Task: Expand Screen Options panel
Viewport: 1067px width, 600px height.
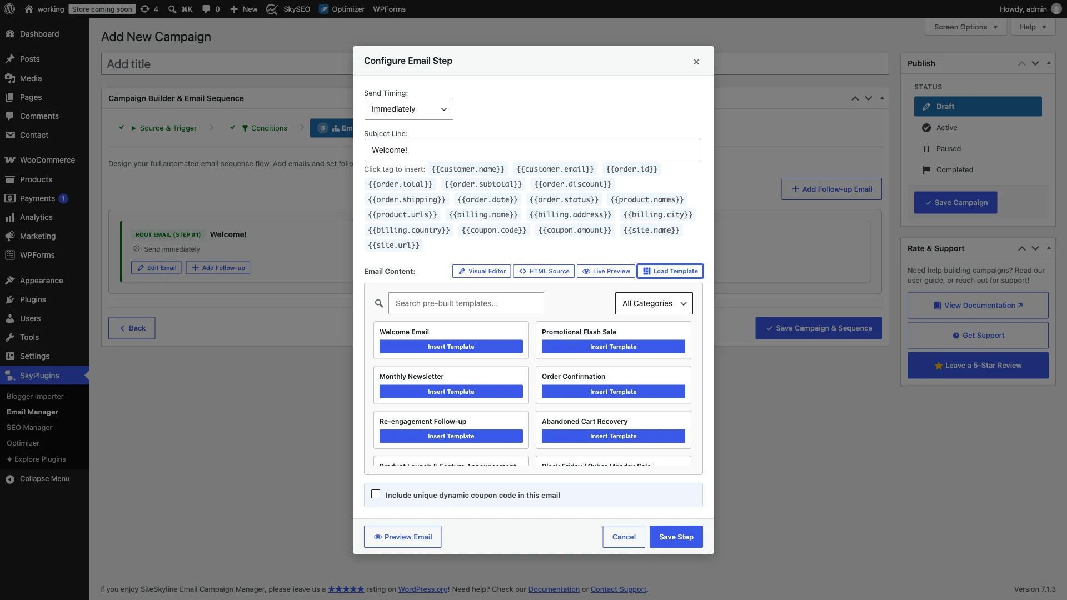Action: 966,27
